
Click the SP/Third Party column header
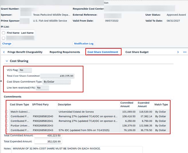click(x=40, y=105)
